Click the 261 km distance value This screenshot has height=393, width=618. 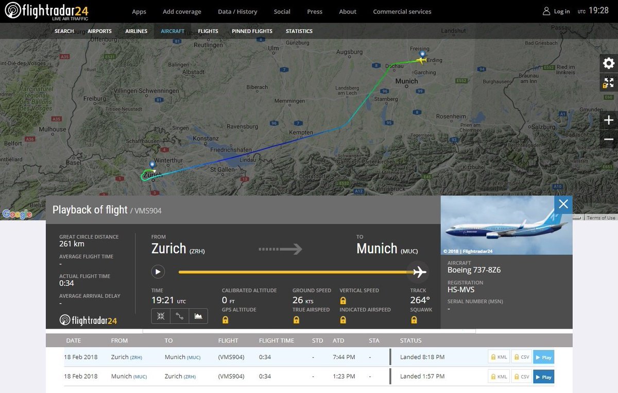[x=72, y=244]
